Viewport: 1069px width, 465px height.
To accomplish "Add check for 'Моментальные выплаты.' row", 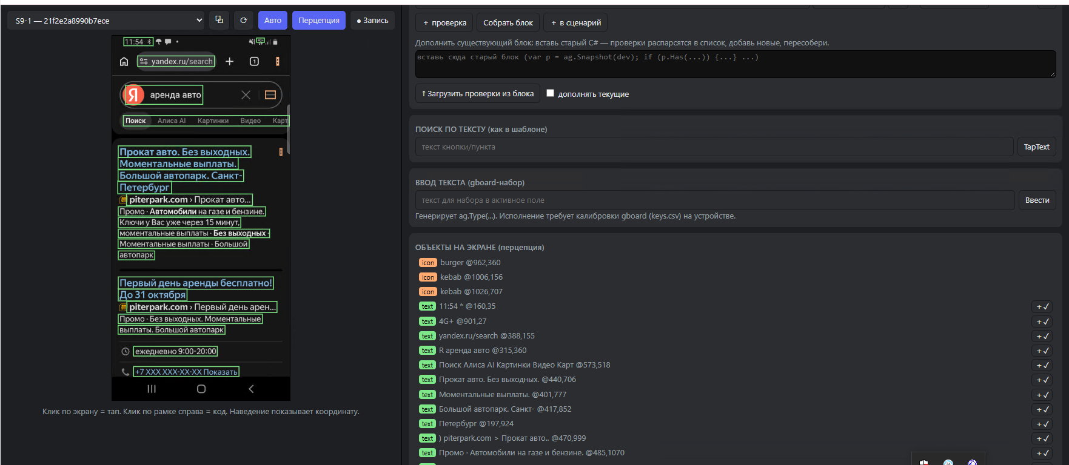I will (1043, 395).
